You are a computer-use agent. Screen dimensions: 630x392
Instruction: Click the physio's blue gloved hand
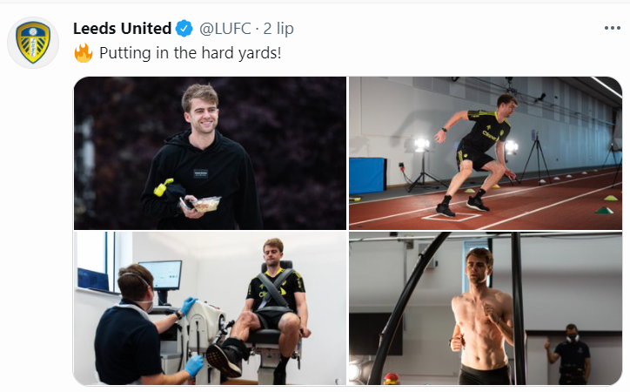(189, 306)
